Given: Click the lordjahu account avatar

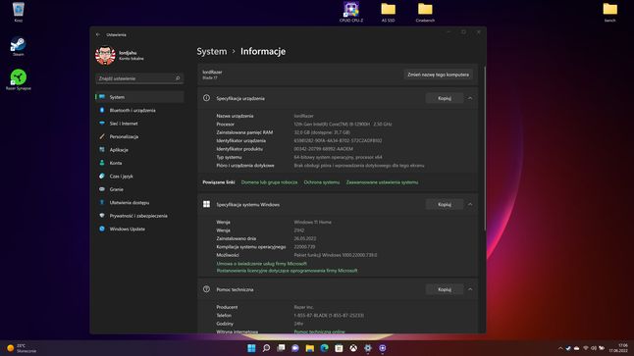Looking at the screenshot, I should tap(105, 55).
